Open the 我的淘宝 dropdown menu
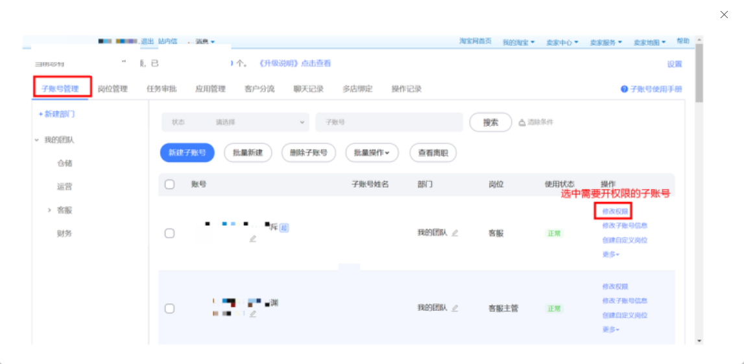The width and height of the screenshot is (744, 364). [x=519, y=42]
